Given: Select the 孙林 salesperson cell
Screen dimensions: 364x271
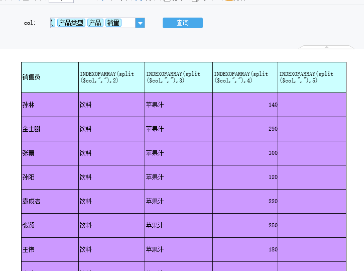Looking at the screenshot, I should pos(50,105).
